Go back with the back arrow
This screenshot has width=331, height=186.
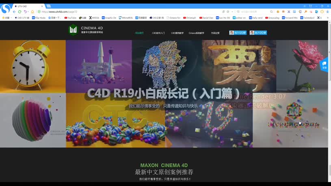click(x=14, y=12)
